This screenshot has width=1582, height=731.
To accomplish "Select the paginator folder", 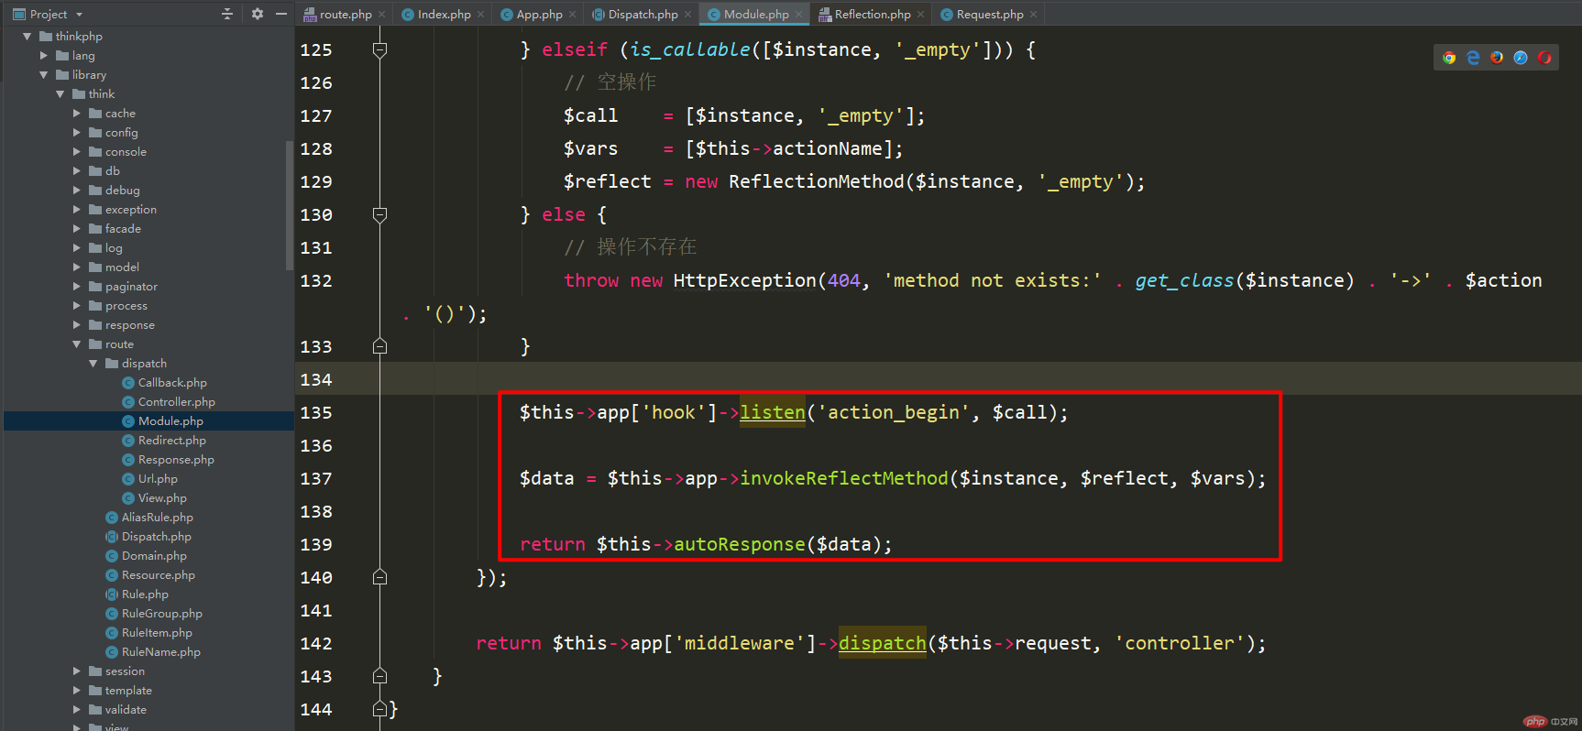I will pyautogui.click(x=131, y=287).
